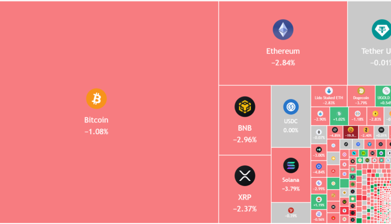Open the Ethereum name label
This screenshot has height=224, width=391.
point(283,51)
